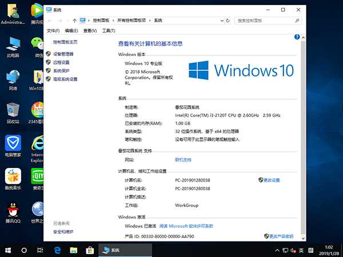Open Microsoft Store from taskbar
The height and width of the screenshot is (257, 343).
click(90, 250)
